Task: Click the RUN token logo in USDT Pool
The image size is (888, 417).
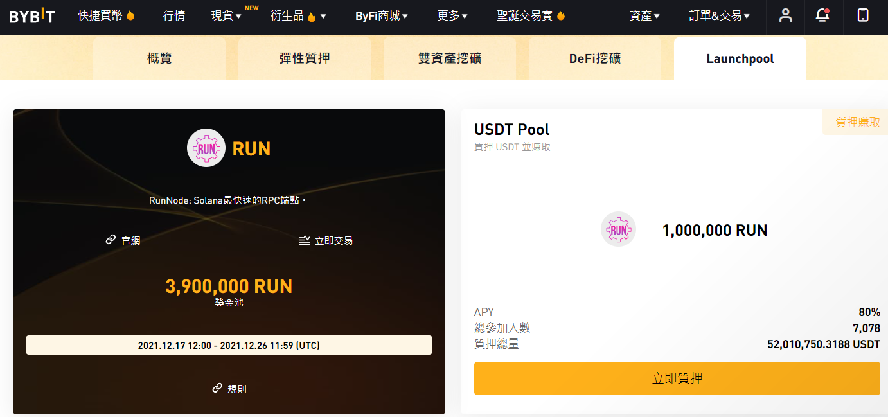Action: click(x=618, y=229)
